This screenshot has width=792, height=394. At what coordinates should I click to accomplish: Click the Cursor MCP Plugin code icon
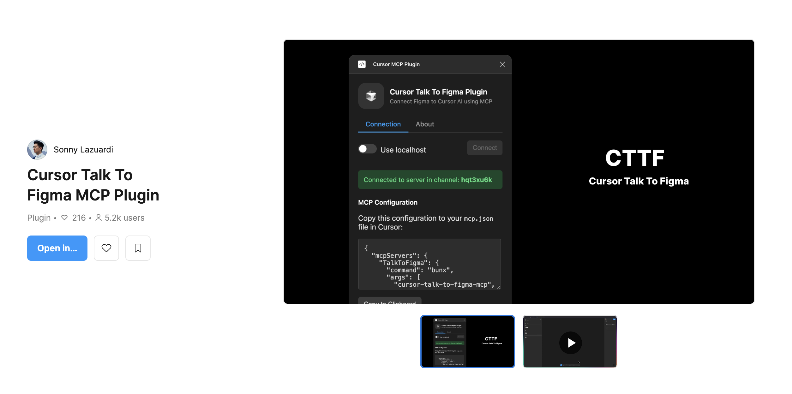[362, 64]
